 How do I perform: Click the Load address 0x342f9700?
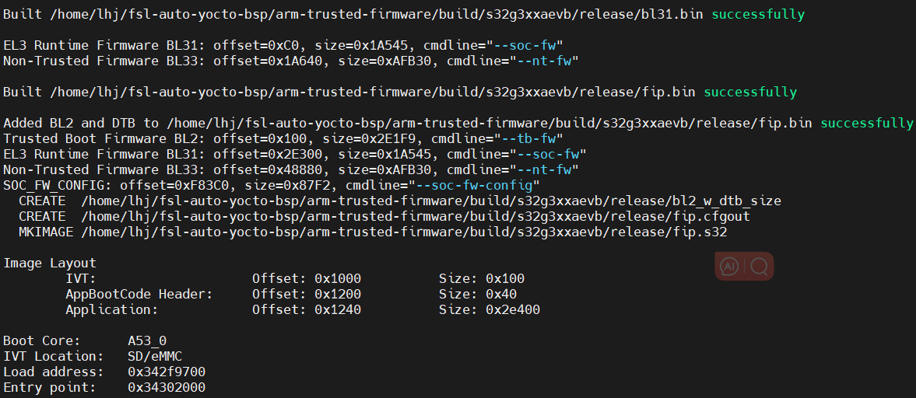pyautogui.click(x=167, y=372)
